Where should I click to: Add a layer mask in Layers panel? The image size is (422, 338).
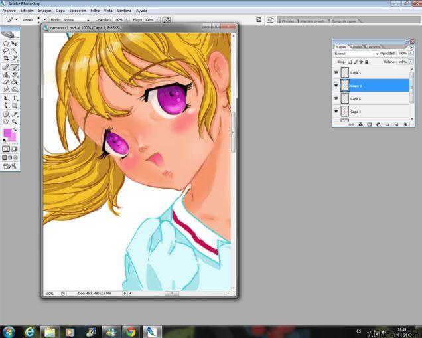(370, 124)
